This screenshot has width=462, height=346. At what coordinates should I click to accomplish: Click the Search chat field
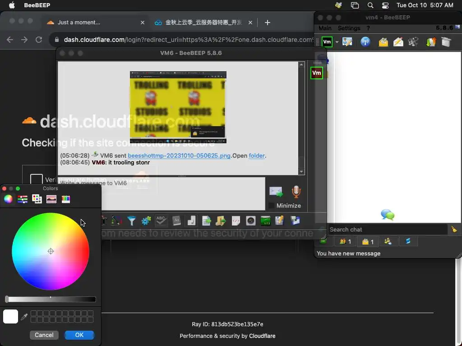click(x=388, y=229)
